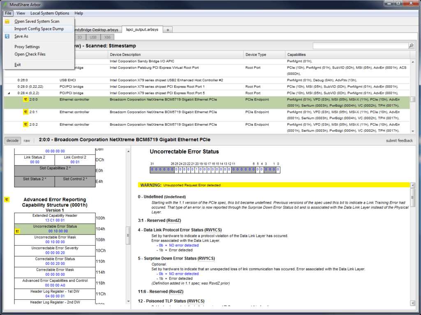Click warning icon on device 2:0:2 row
Image resolution: width=421 pixels, height=315 pixels.
(25, 124)
